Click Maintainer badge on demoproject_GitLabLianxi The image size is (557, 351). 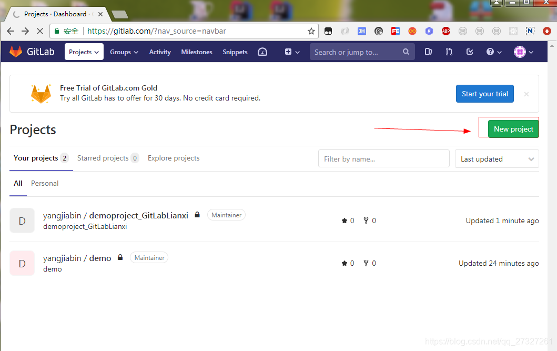226,215
